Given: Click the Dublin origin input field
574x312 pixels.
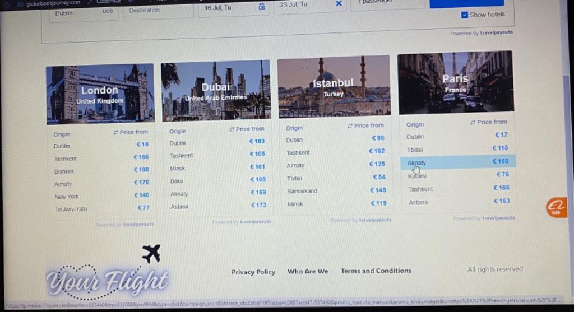Looking at the screenshot, I should (84, 13).
